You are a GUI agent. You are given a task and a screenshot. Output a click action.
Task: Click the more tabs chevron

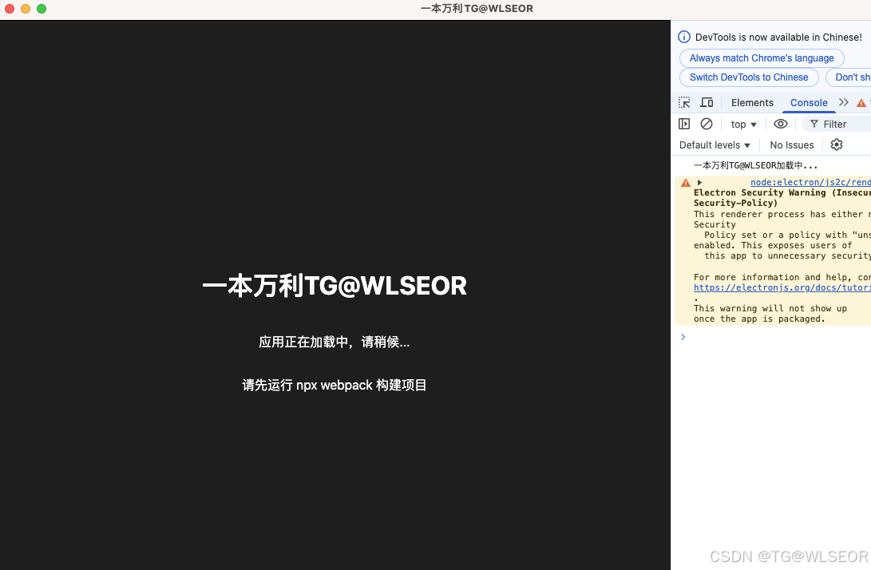843,102
